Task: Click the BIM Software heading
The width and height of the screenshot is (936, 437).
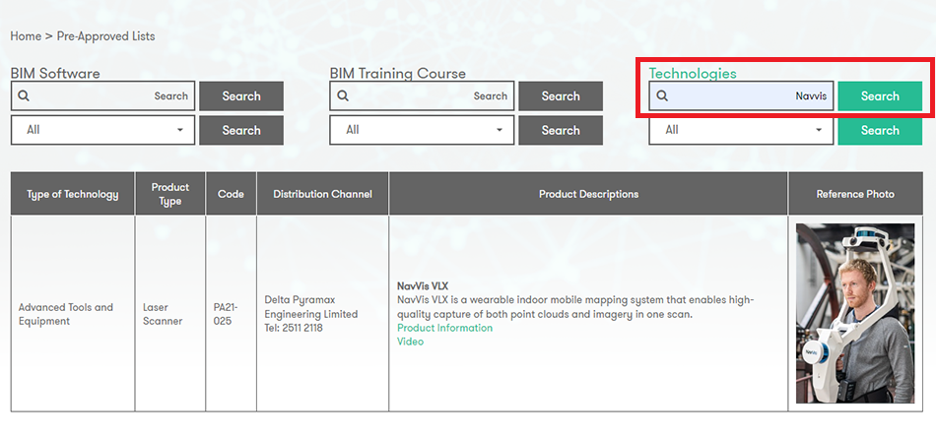Action: click(55, 74)
